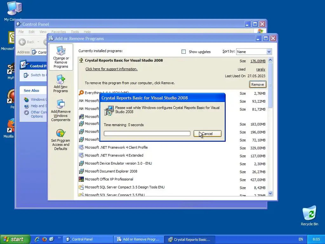
Task: Click Switch to view link in Control Panel
Action: (38, 75)
